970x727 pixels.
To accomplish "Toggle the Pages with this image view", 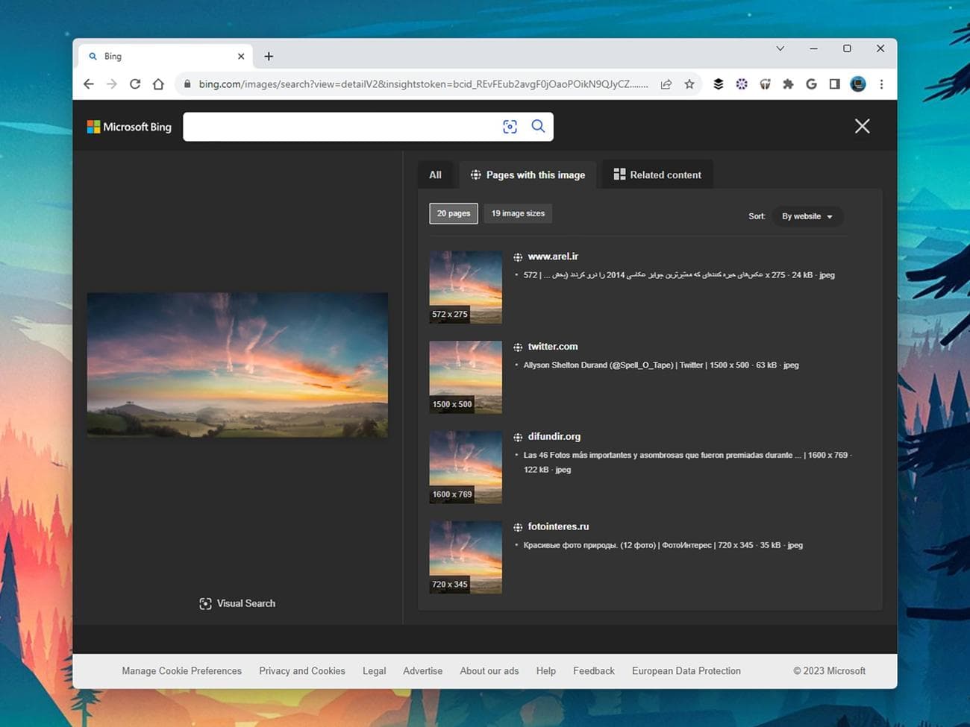I will pyautogui.click(x=528, y=174).
